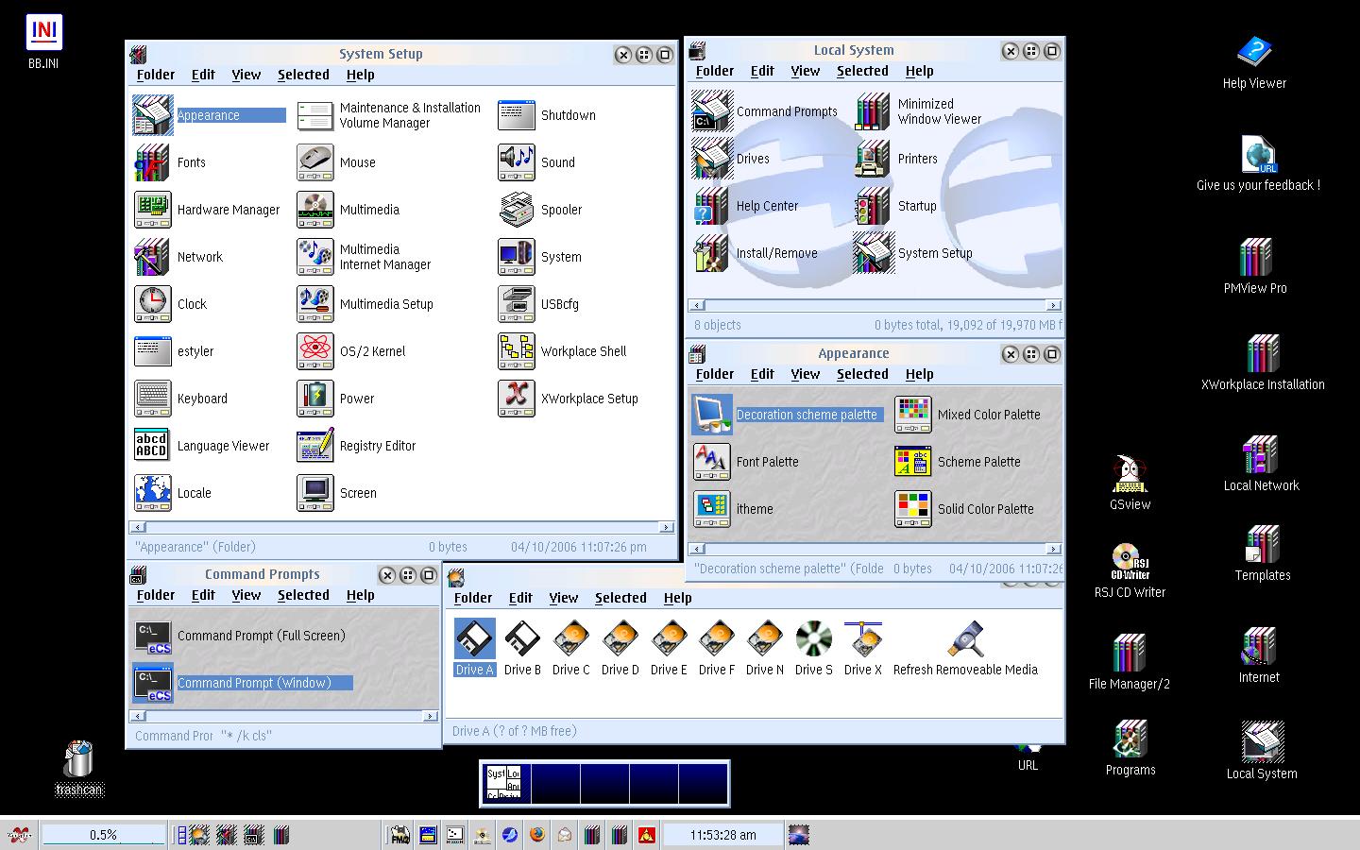Open XWorkplace Setup icon
This screenshot has width=1360, height=850.
pyautogui.click(x=516, y=399)
